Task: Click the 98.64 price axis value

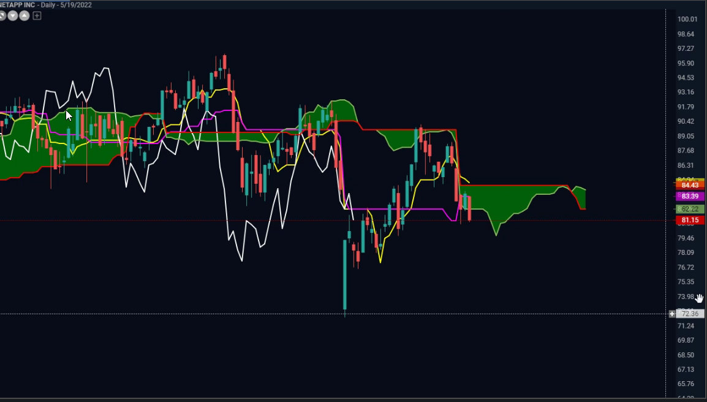Action: [x=686, y=34]
